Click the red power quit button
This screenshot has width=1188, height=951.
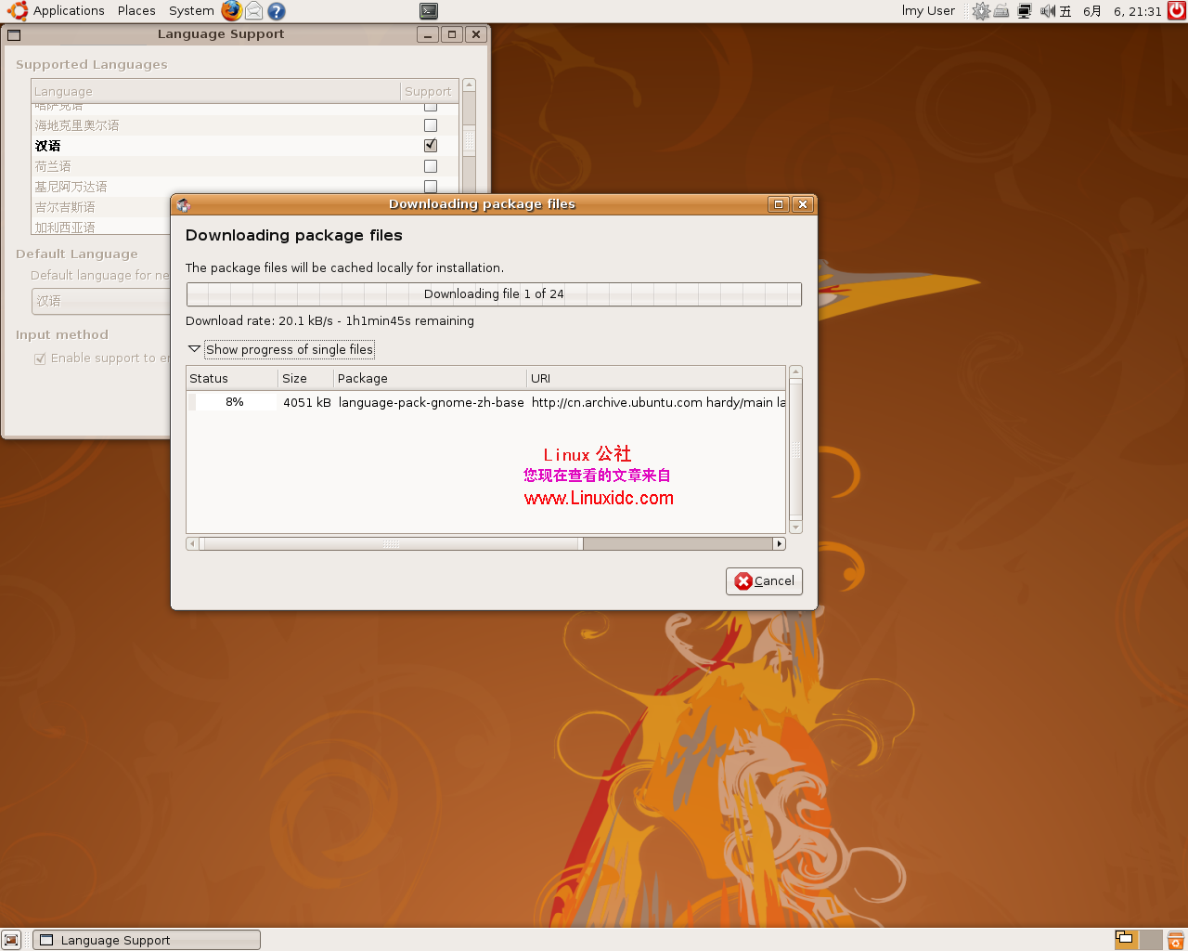pos(1177,11)
